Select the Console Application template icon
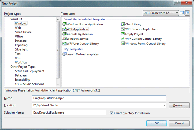194x130 pixels. pyautogui.click(x=64, y=34)
